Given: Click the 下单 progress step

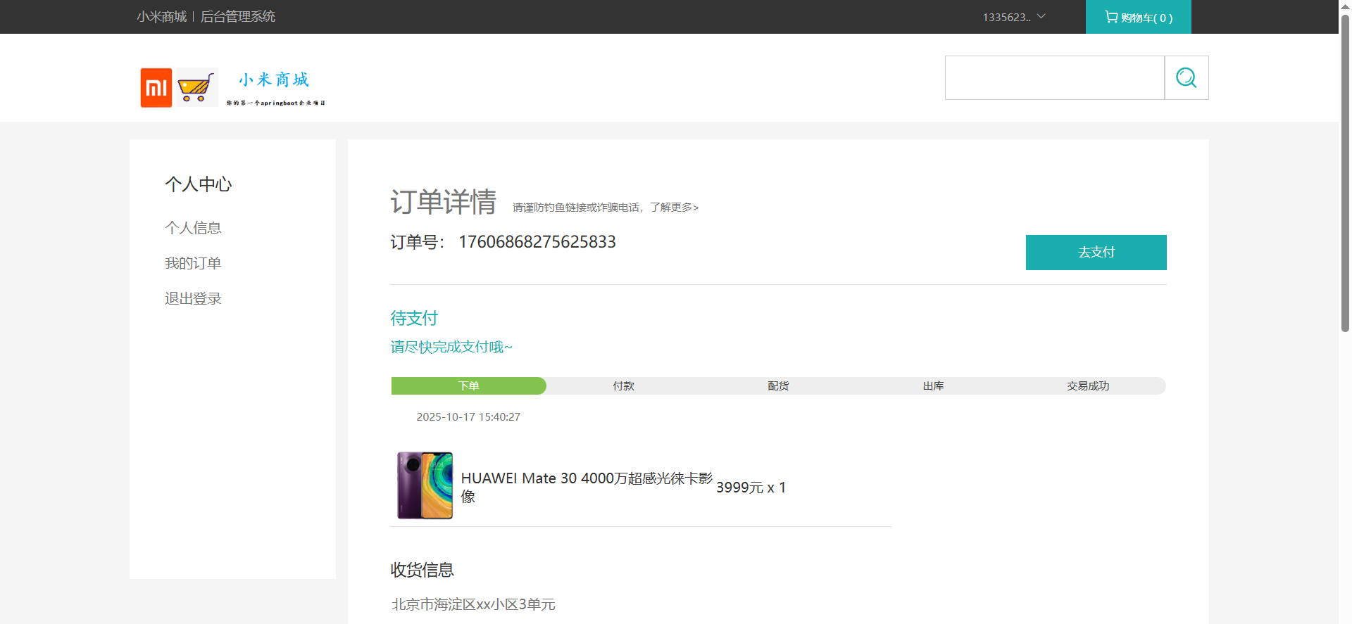Looking at the screenshot, I should 468,386.
